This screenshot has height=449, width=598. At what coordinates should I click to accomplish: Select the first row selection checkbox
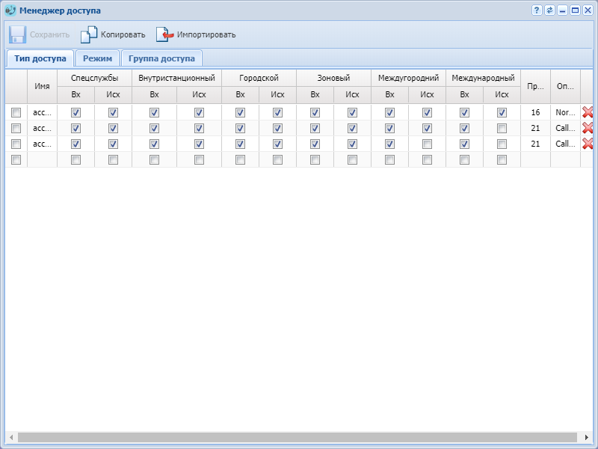(16, 112)
